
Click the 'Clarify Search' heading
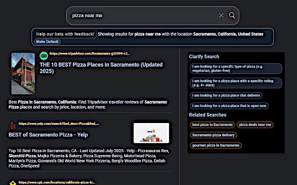tap(204, 56)
